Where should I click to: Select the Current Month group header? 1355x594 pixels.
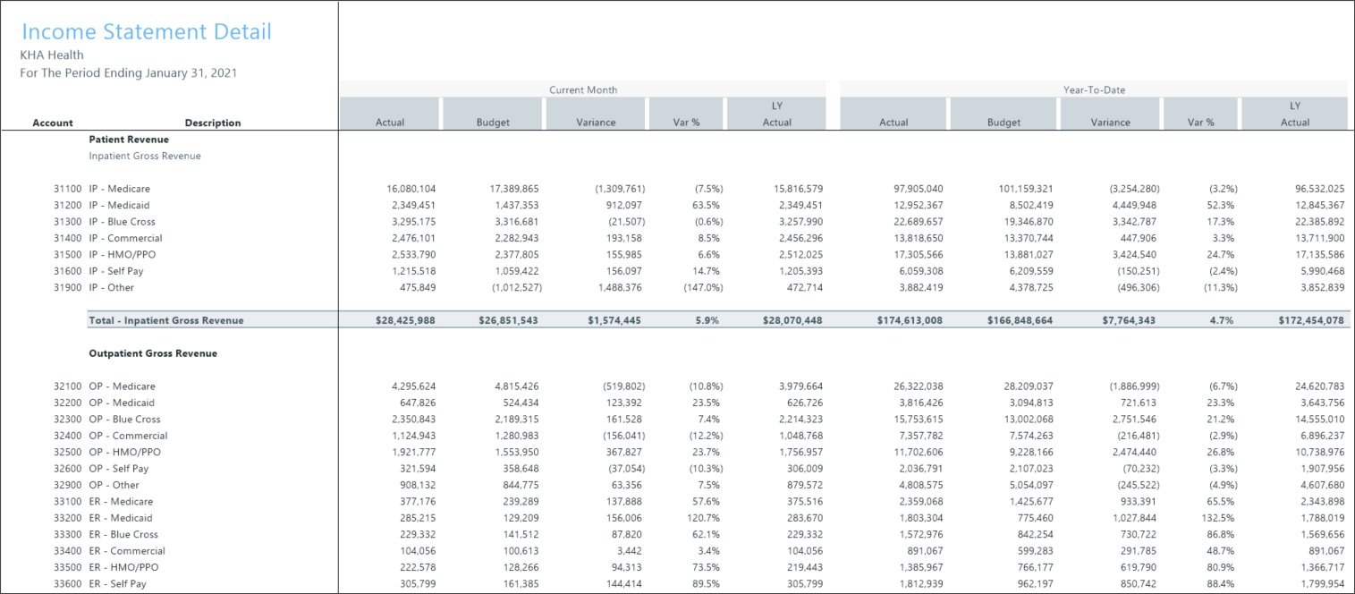tap(583, 89)
